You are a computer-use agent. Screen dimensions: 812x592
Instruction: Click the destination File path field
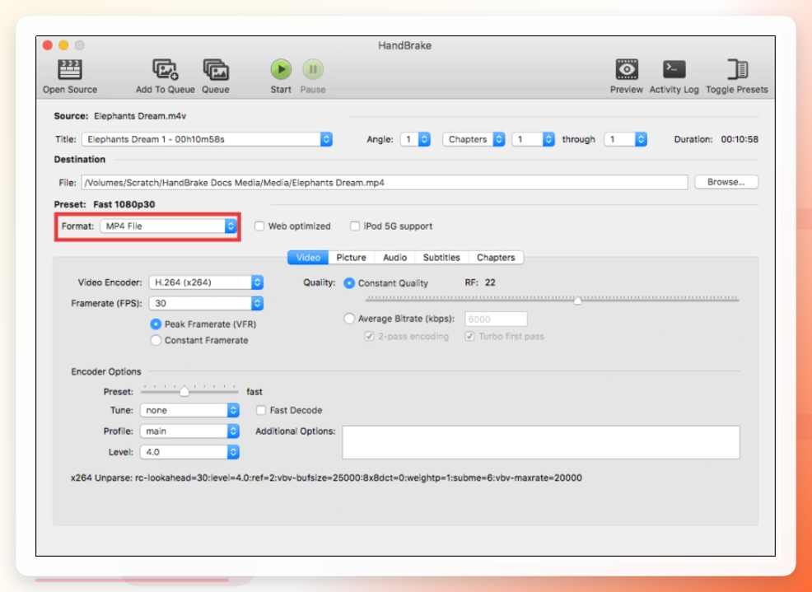[x=385, y=182]
